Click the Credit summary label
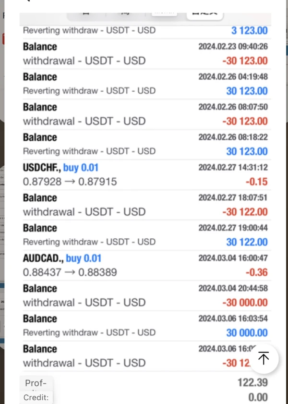The width and height of the screenshot is (288, 404). click(x=36, y=398)
